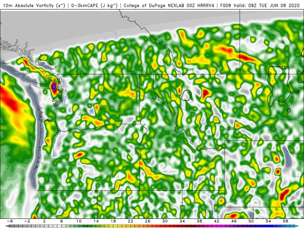The height and width of the screenshot is (228, 304).
Task: Click the colorbar label "22"
Action: point(130,221)
